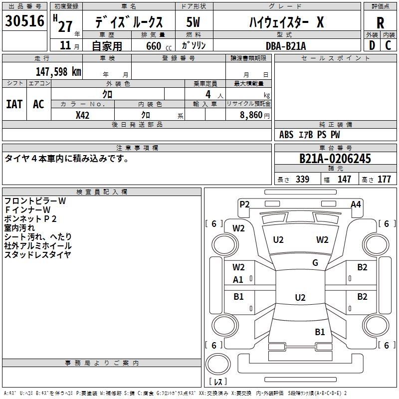Image resolution: width=399 pixels, height=399 pixels.
Task: Select the A4 damage mark on diagram
Action: (x=356, y=204)
